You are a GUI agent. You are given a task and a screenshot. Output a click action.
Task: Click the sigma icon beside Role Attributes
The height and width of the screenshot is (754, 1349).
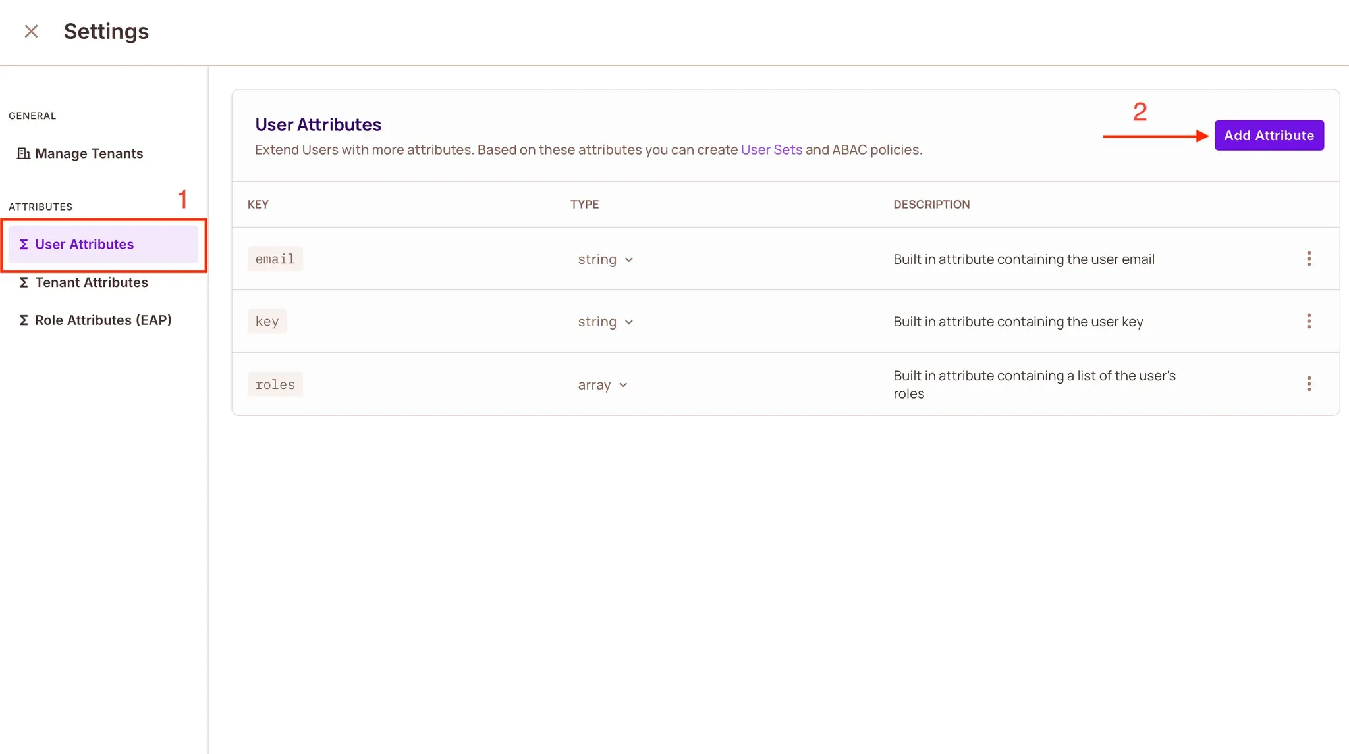click(23, 320)
